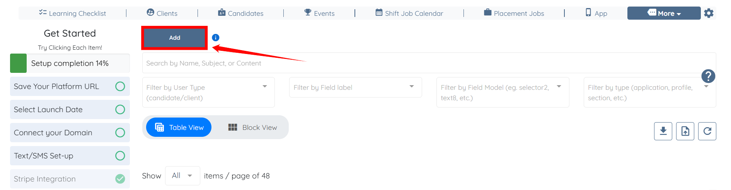Open the help question mark icon

point(708,76)
